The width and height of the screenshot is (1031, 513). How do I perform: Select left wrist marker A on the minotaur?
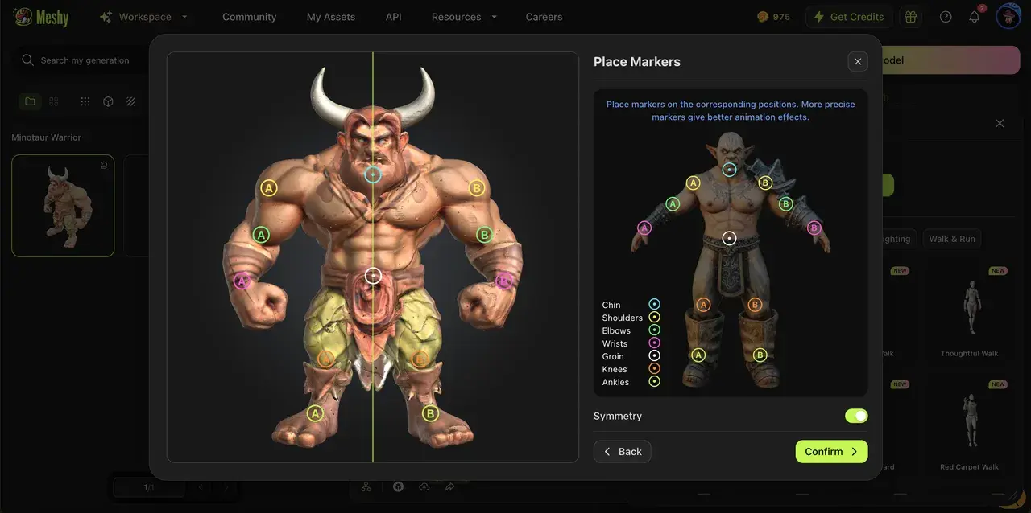242,281
